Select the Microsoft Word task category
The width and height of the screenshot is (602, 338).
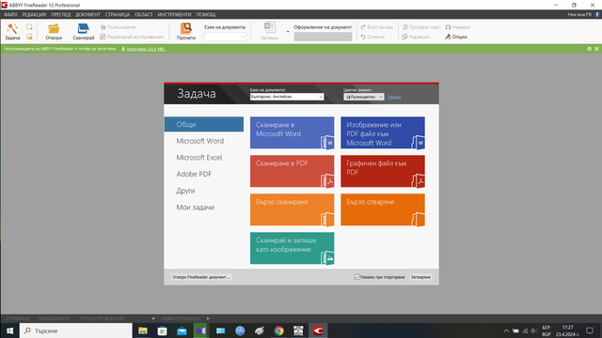point(200,141)
